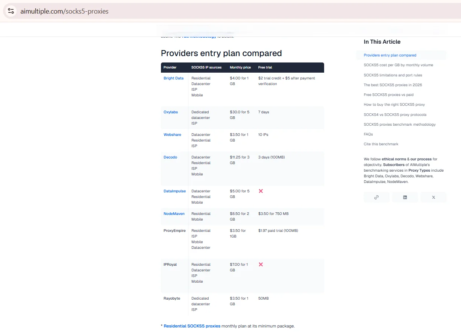Open the Webshare provider link
This screenshot has width=461, height=335.
[x=172, y=134]
